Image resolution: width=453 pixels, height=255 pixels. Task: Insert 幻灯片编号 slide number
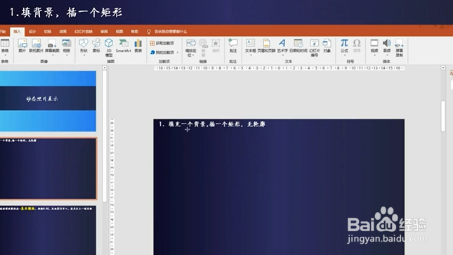point(315,47)
